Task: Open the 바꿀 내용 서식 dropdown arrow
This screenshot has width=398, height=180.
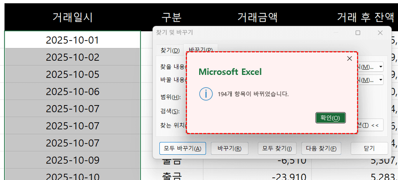Action: [x=381, y=80]
